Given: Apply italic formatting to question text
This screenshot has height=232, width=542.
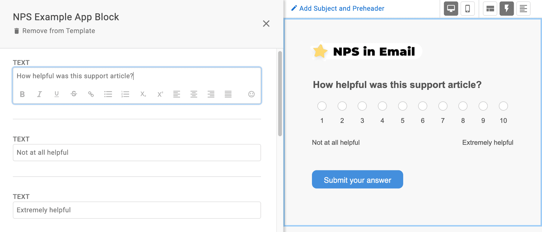Looking at the screenshot, I should pyautogui.click(x=39, y=94).
